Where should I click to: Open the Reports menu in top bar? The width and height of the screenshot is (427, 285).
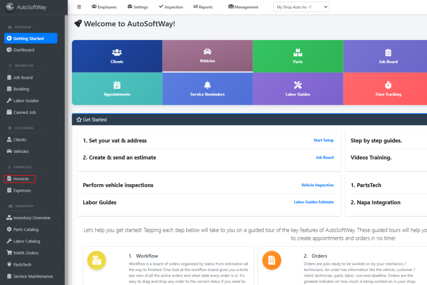(203, 7)
